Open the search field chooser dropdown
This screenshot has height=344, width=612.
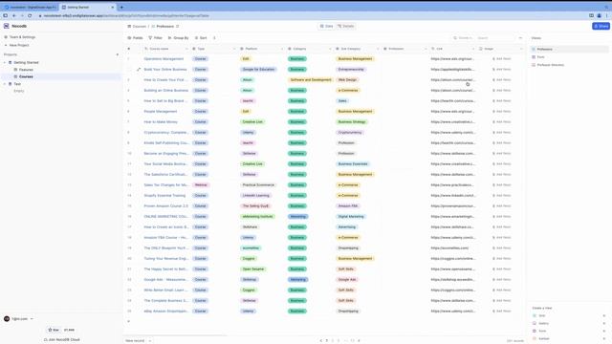click(x=464, y=38)
